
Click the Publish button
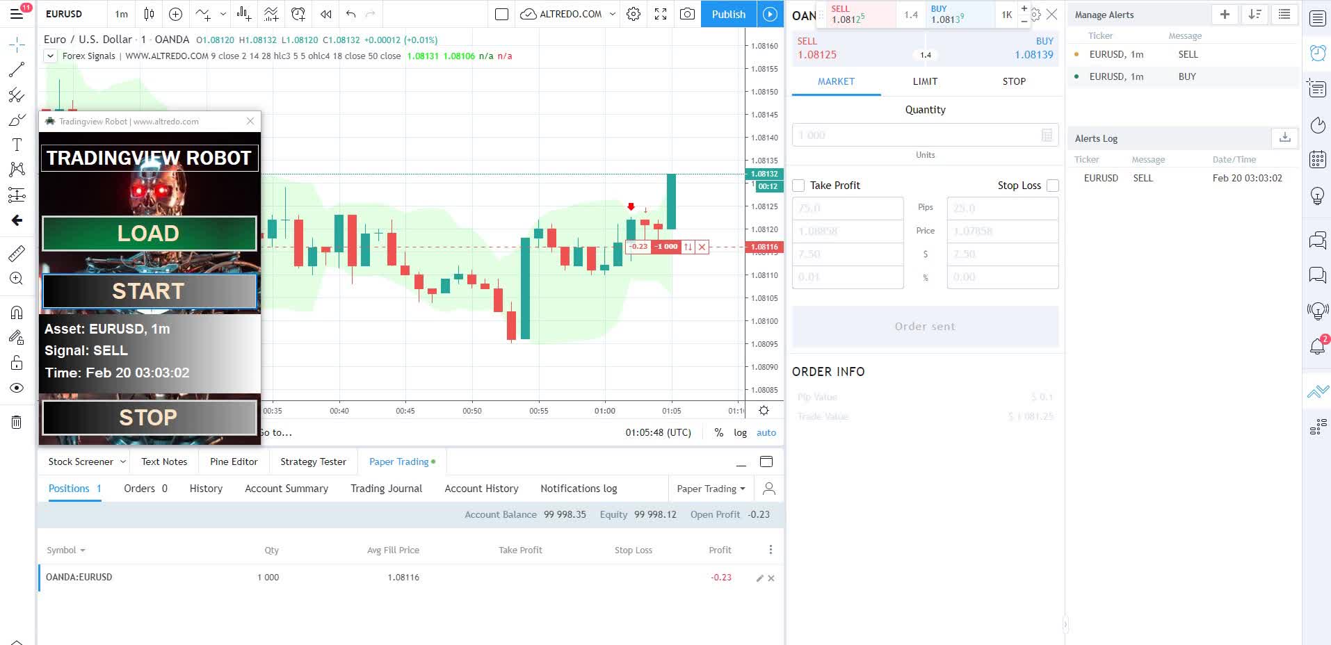(x=728, y=14)
